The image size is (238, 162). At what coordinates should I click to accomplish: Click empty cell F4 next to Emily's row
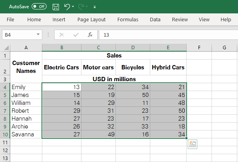[x=199, y=87]
